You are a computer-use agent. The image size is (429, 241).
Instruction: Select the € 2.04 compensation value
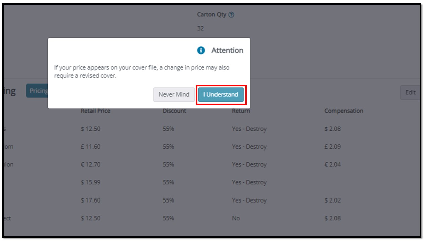(x=332, y=165)
